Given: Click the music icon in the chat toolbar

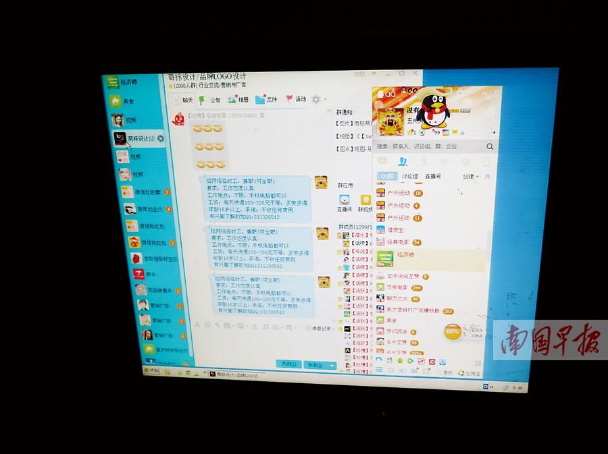Looking at the screenshot, I should [265, 327].
